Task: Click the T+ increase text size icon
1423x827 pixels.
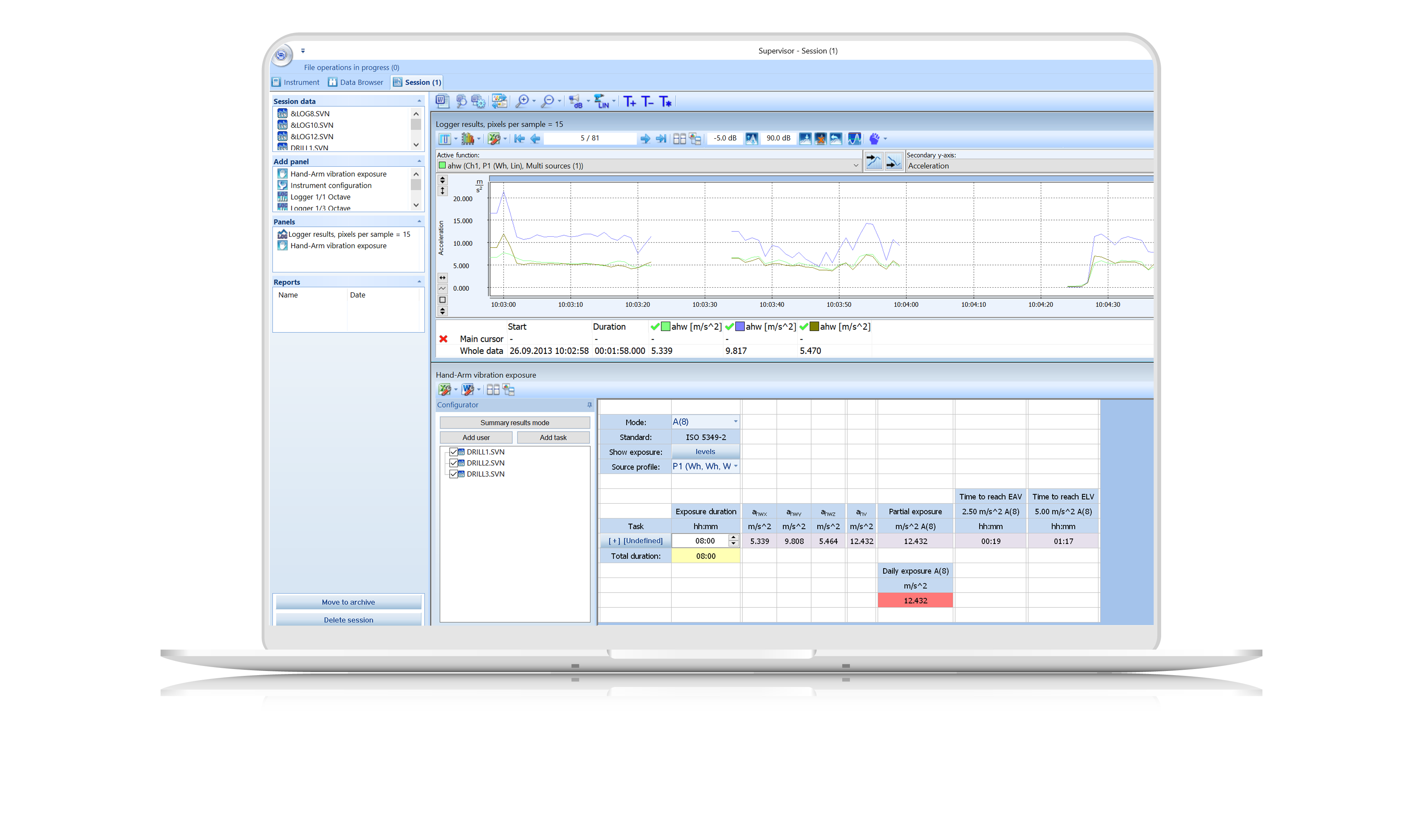Action: pos(630,101)
